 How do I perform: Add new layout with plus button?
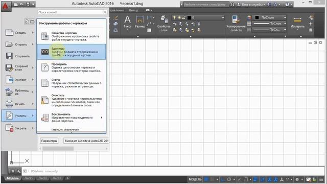pos(67,178)
